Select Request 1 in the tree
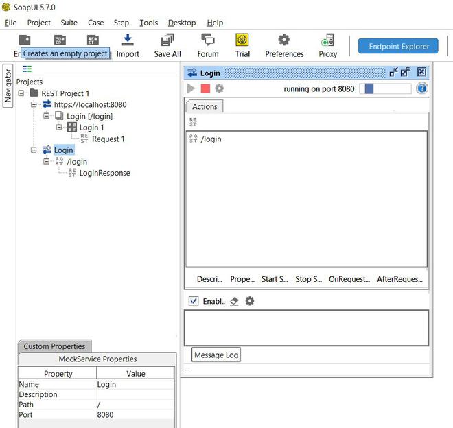 click(x=108, y=139)
